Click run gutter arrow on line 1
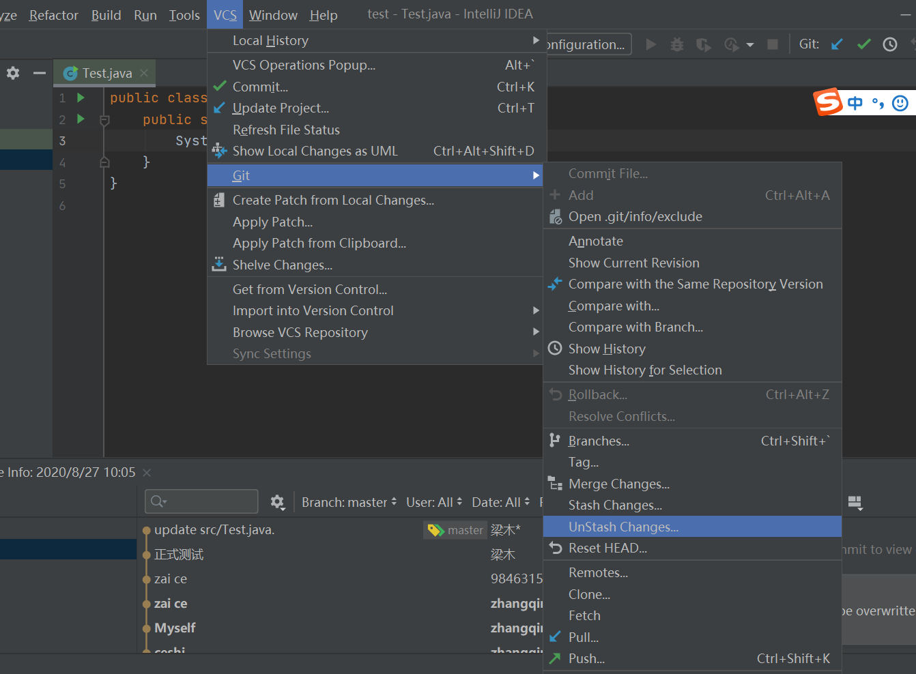916x674 pixels. point(81,98)
